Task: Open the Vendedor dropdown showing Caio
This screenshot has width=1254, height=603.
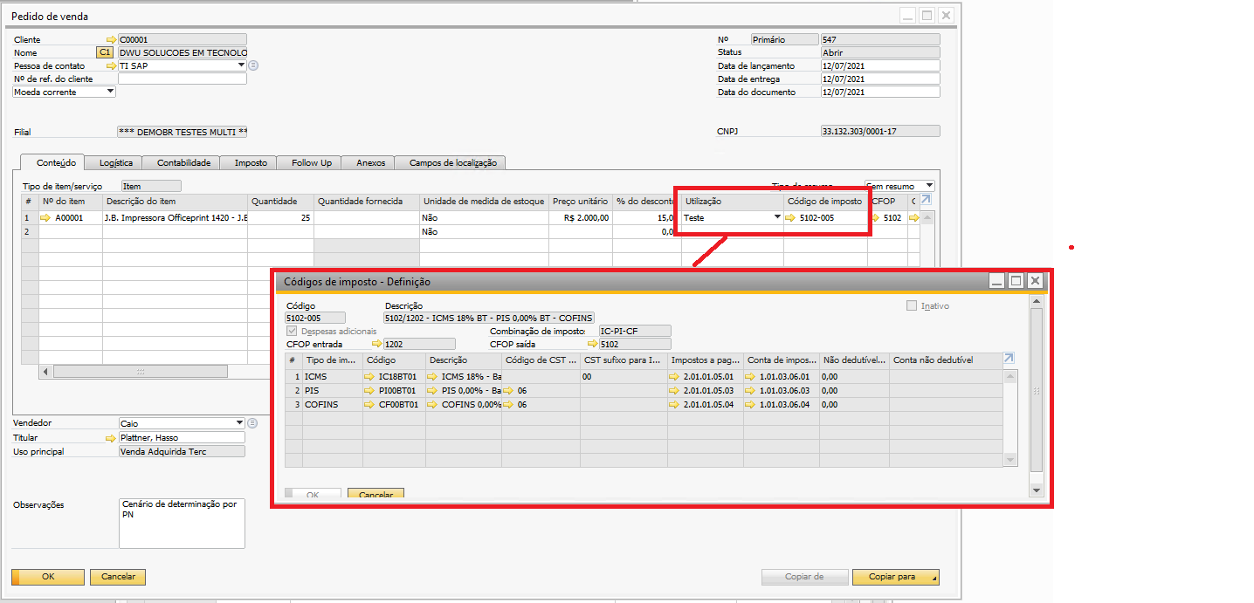Action: point(240,423)
